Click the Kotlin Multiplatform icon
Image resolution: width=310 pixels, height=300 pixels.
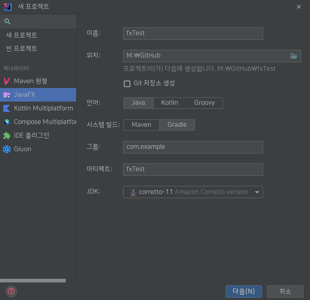[7, 108]
